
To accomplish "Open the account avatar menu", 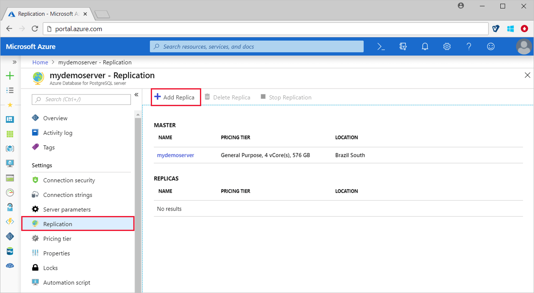I will [x=524, y=46].
